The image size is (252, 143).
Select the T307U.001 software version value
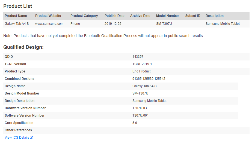pyautogui.click(x=140, y=115)
